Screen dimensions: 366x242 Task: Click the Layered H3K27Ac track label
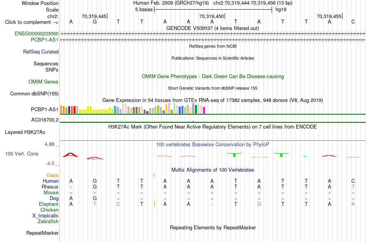pos(25,132)
